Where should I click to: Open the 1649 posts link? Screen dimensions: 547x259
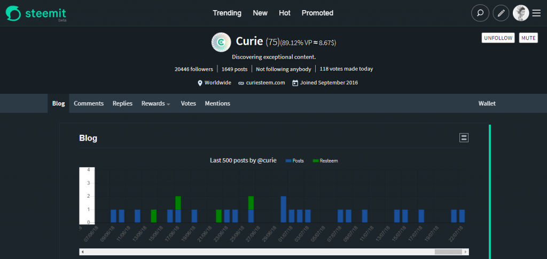(235, 69)
